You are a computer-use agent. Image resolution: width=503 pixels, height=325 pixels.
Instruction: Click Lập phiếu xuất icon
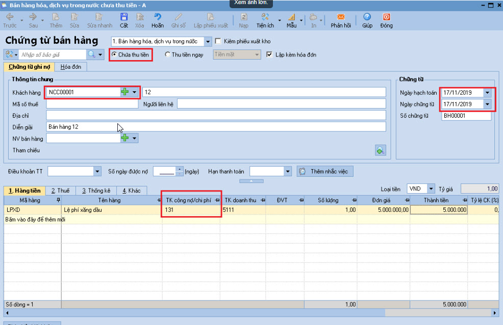pos(211,17)
